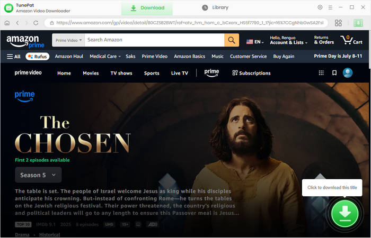The height and width of the screenshot is (238, 371).
Task: Open the Historical genre link
Action: [49, 235]
